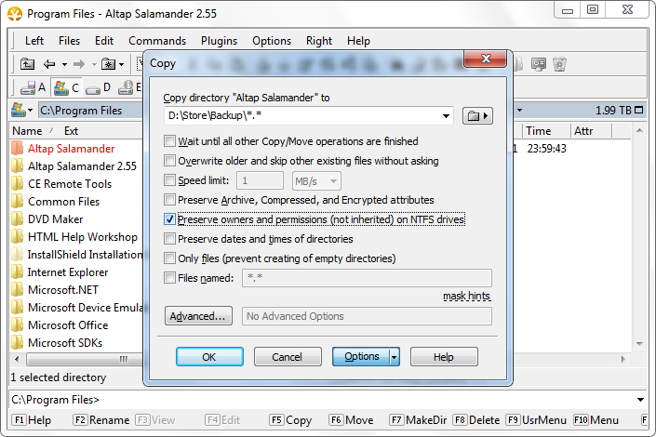
Task: Open the mask hints link
Action: [x=466, y=296]
